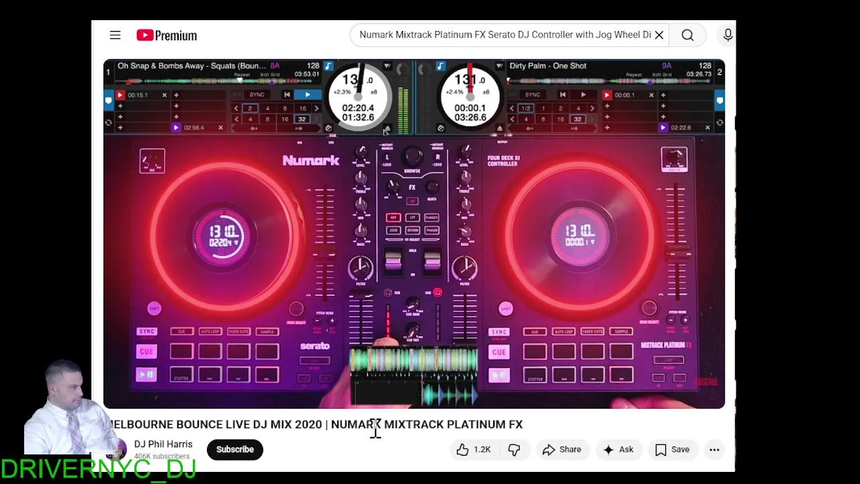
Task: Click the Melbourne Bounce video title
Action: click(x=316, y=425)
